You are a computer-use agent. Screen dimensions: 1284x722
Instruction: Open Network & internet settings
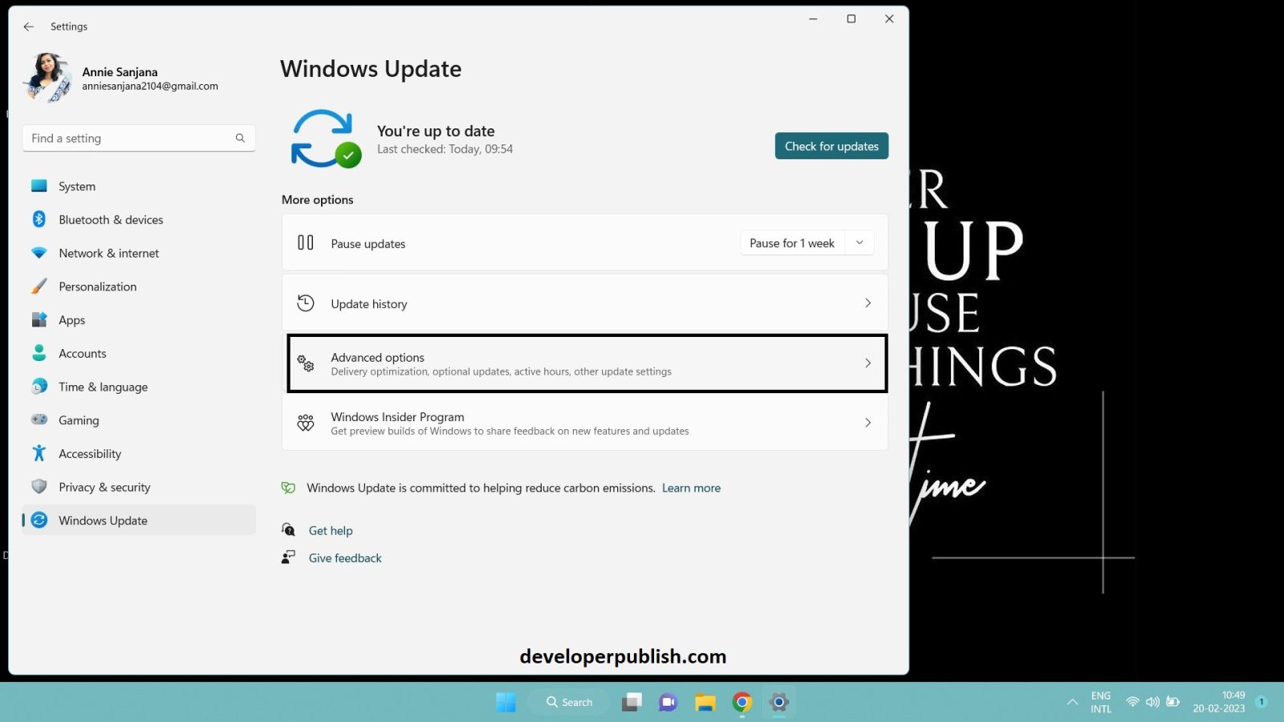[108, 253]
